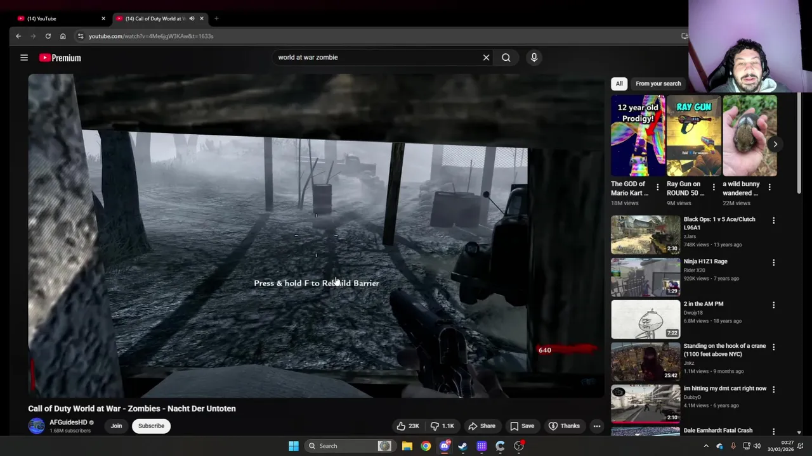Open Ray Gun on ROUND 50 short
Screen dimensions: 812x456
point(693,136)
